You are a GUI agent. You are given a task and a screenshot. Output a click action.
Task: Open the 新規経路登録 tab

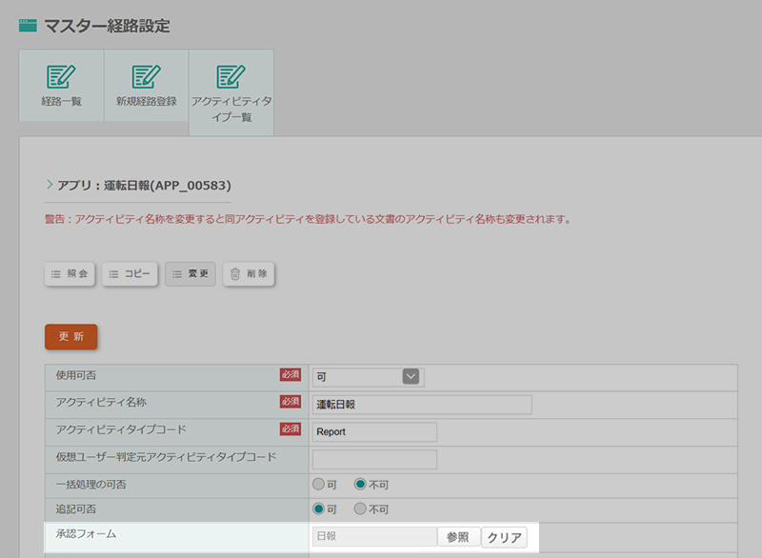[147, 85]
